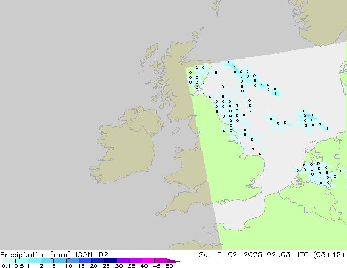
Task: Click the above-50 mm legend arrow tip
Action: pyautogui.click(x=173, y=261)
